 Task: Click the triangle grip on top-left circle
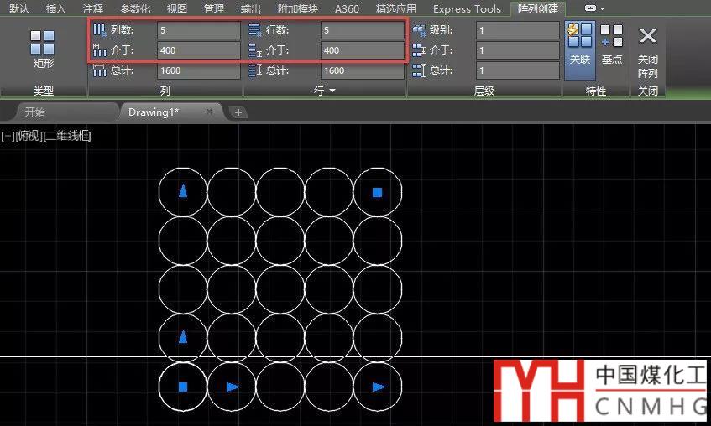point(183,191)
